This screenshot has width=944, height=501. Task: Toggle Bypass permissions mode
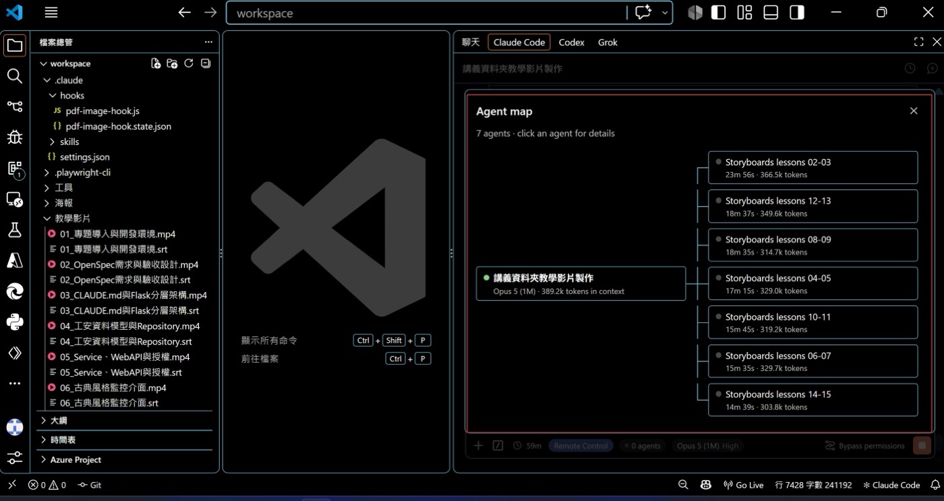(x=865, y=446)
